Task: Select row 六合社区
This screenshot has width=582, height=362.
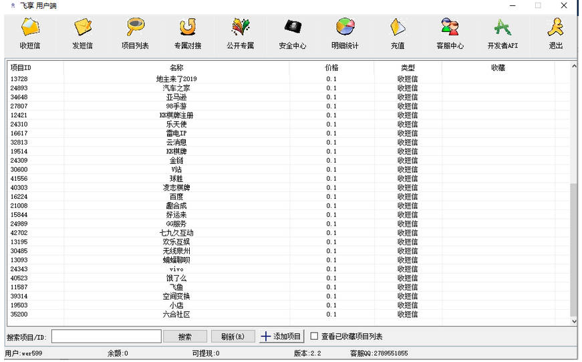Action: click(x=289, y=314)
